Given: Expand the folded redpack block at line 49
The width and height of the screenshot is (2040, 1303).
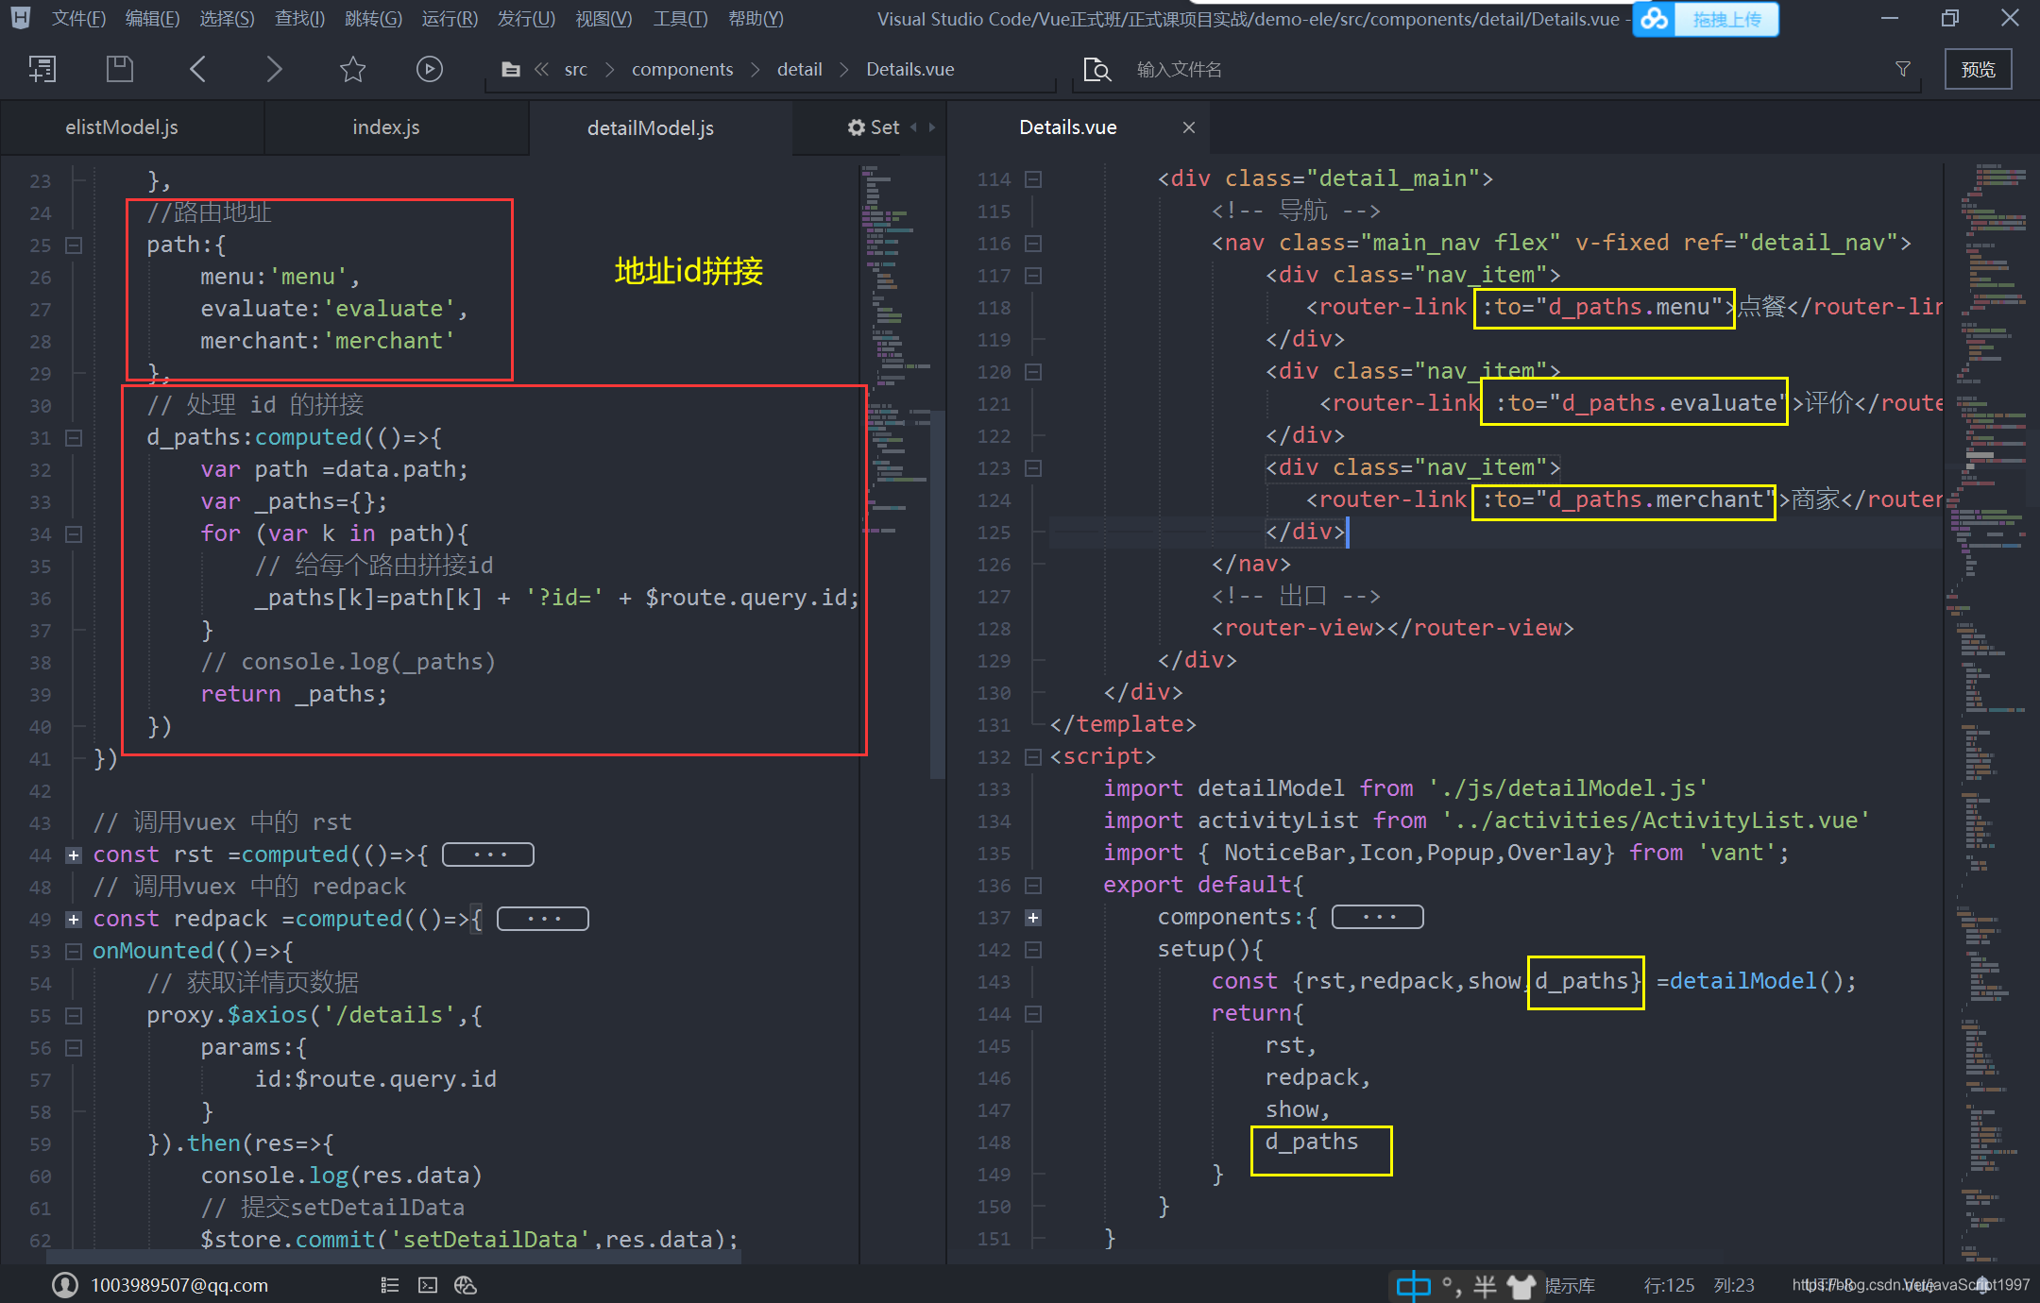Looking at the screenshot, I should [74, 920].
